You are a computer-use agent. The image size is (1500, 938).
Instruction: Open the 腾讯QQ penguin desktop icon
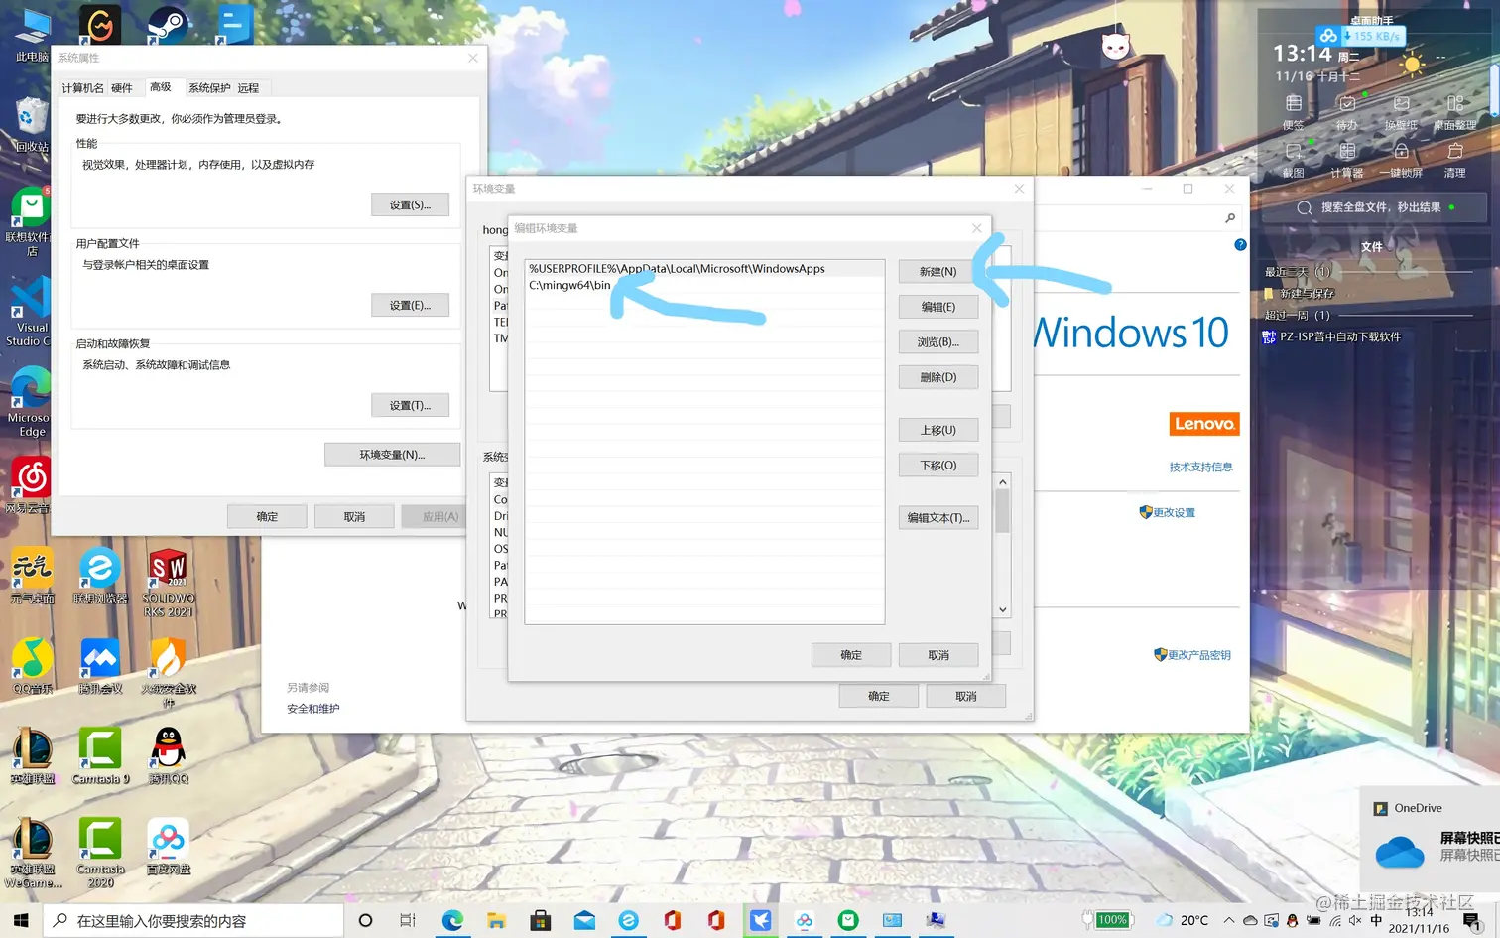[168, 754]
